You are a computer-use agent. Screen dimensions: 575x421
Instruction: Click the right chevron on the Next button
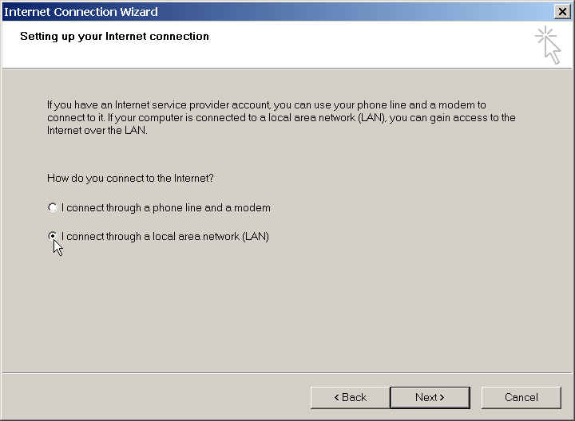[442, 397]
